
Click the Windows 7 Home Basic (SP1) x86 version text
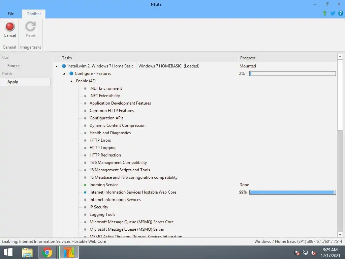point(298,241)
